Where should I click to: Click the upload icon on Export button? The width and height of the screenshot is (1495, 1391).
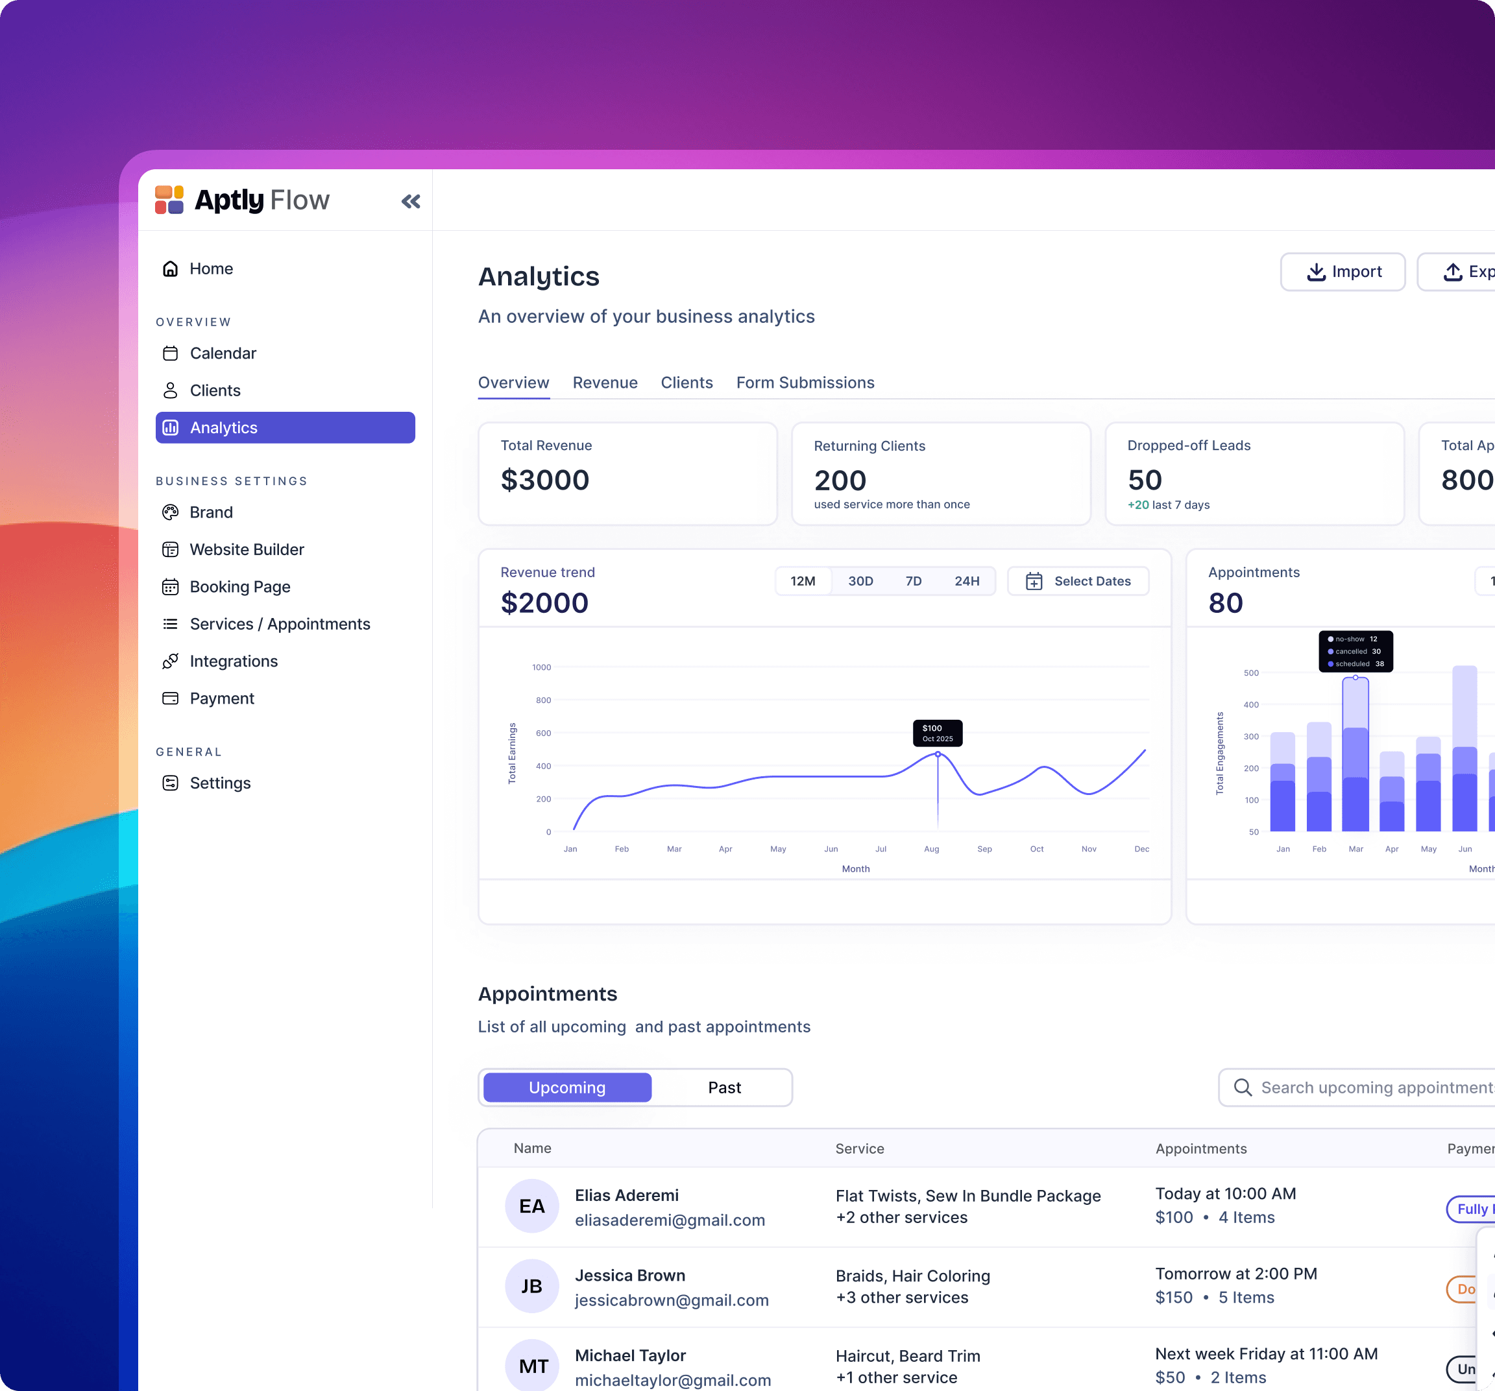pos(1452,271)
